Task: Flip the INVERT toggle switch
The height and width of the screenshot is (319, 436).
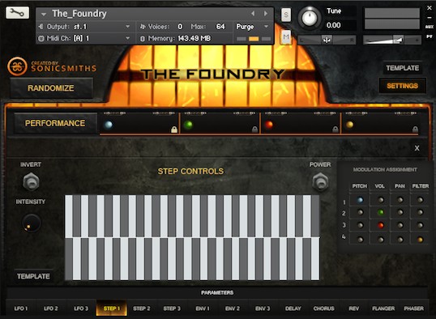Action: [x=31, y=181]
